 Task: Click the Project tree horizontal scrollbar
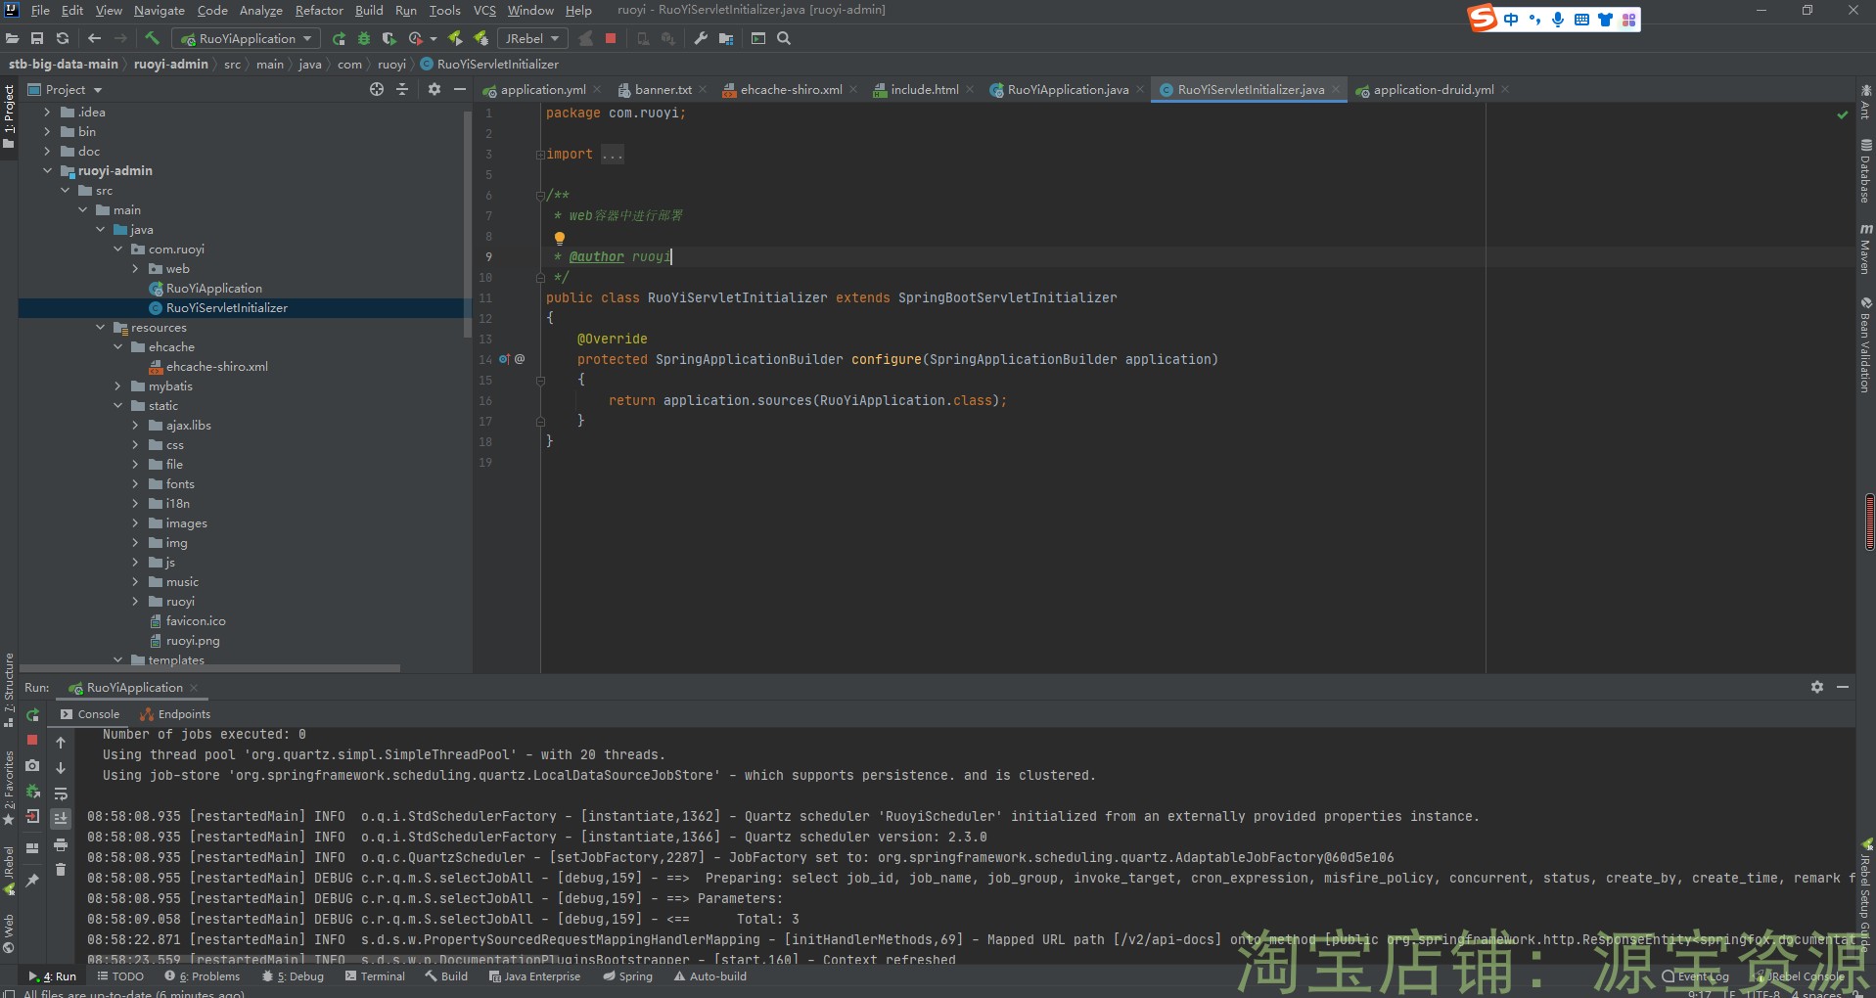tap(209, 668)
